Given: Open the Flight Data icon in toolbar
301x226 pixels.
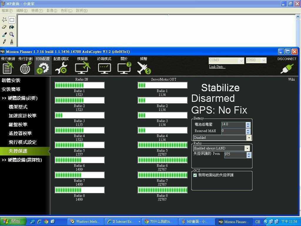Looking at the screenshot, I should (8, 67).
